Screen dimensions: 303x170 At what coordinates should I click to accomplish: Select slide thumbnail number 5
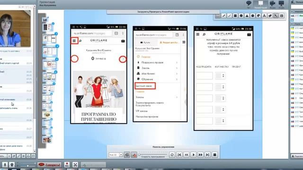[x=49, y=64]
